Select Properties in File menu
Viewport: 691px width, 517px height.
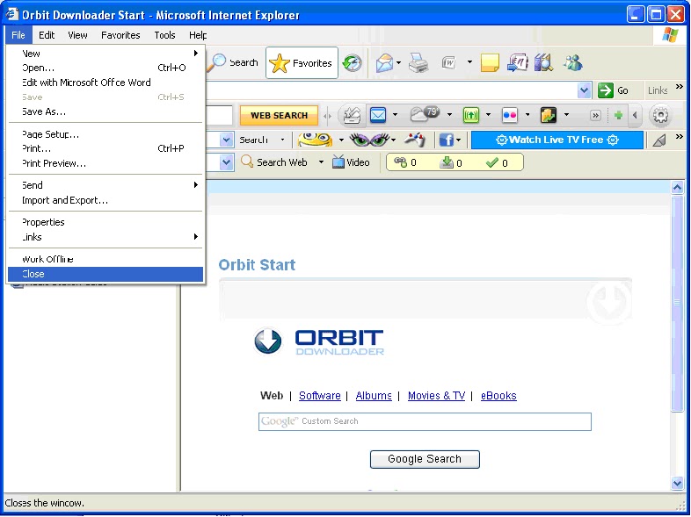click(x=105, y=222)
